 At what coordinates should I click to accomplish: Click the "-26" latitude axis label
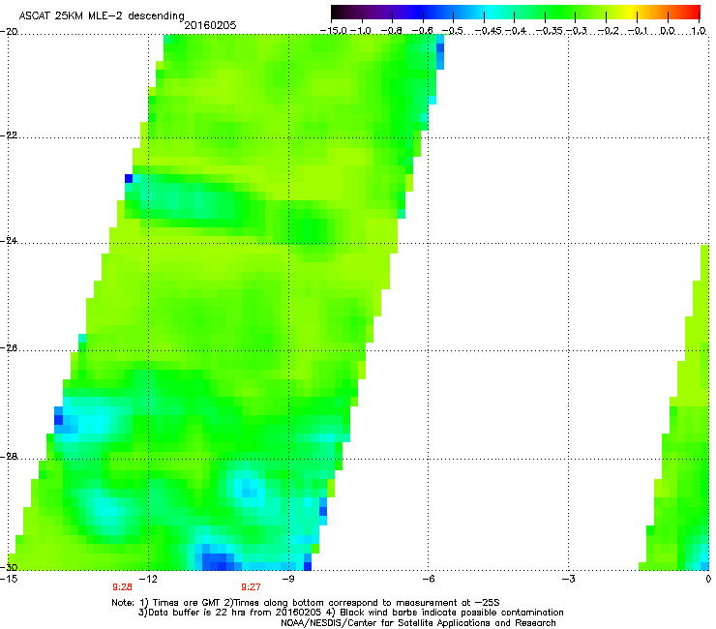[9, 348]
